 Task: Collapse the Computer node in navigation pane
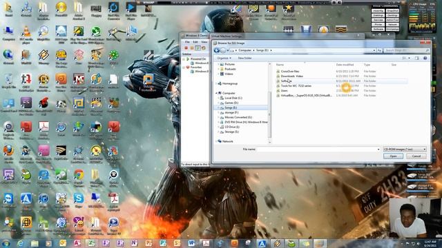coord(216,93)
